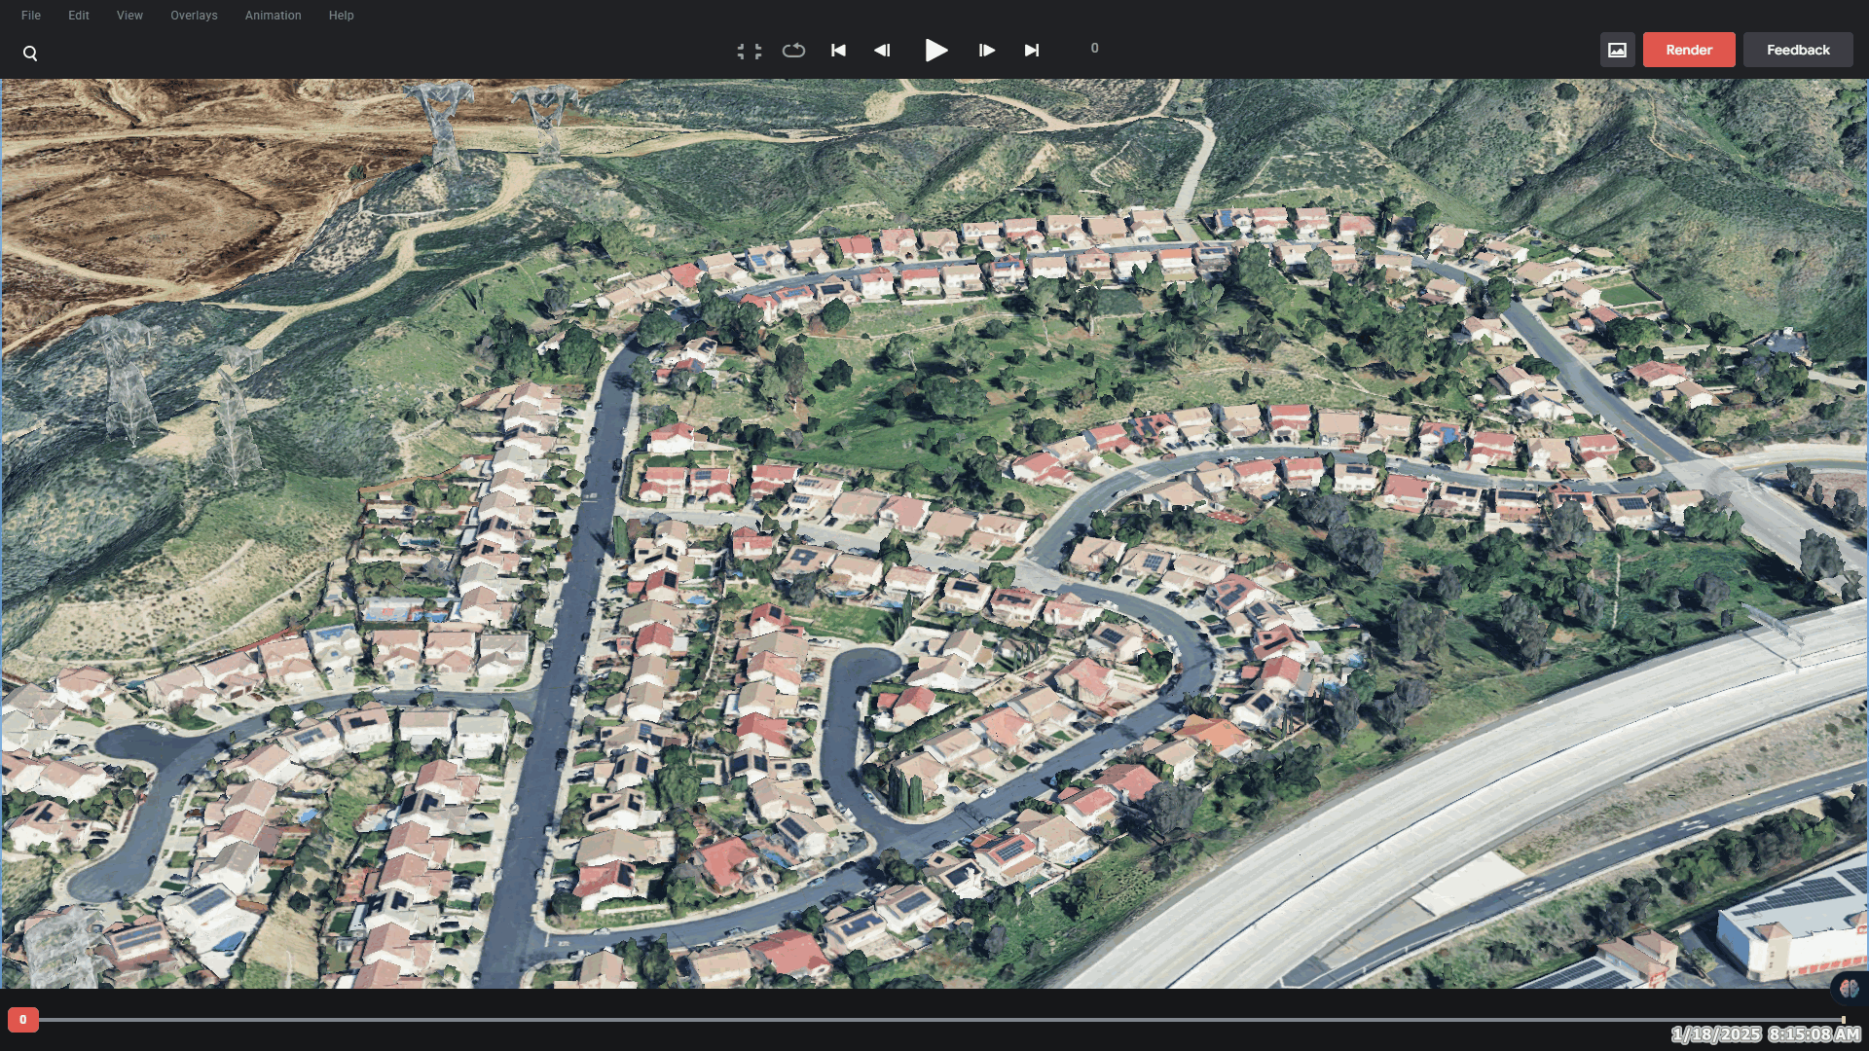
Task: Step forward one frame
Action: pyautogui.click(x=986, y=50)
